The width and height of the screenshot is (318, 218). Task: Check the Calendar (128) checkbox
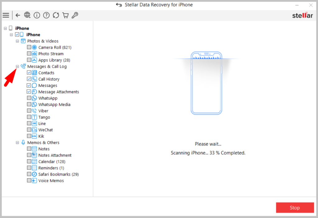coord(29,161)
